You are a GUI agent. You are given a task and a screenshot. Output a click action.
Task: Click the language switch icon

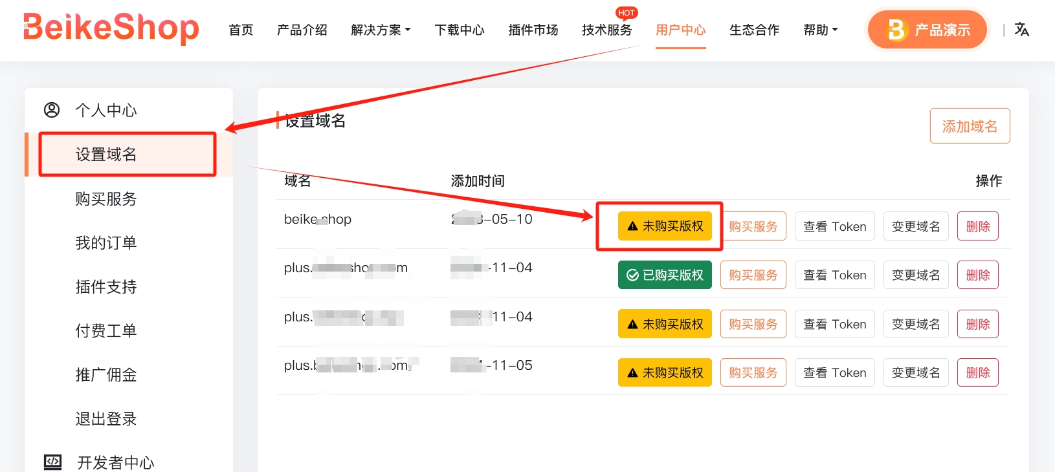coord(1021,30)
